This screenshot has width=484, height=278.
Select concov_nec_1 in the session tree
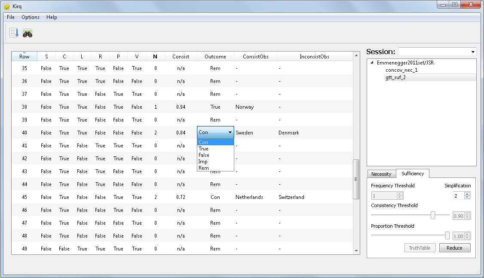pyautogui.click(x=401, y=70)
